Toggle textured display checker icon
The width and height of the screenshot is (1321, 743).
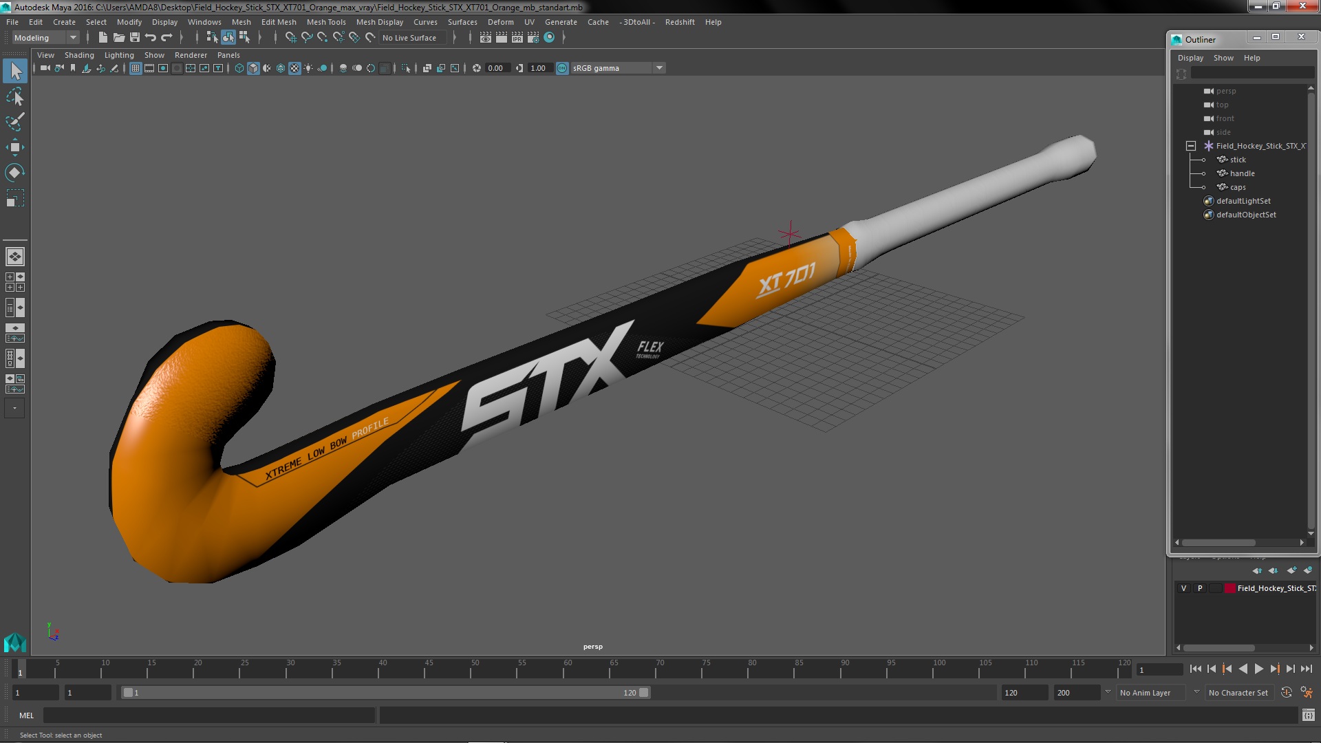click(x=294, y=68)
